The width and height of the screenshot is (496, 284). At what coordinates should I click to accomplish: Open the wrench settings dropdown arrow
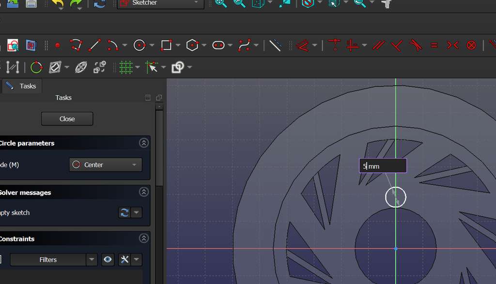coord(136,260)
